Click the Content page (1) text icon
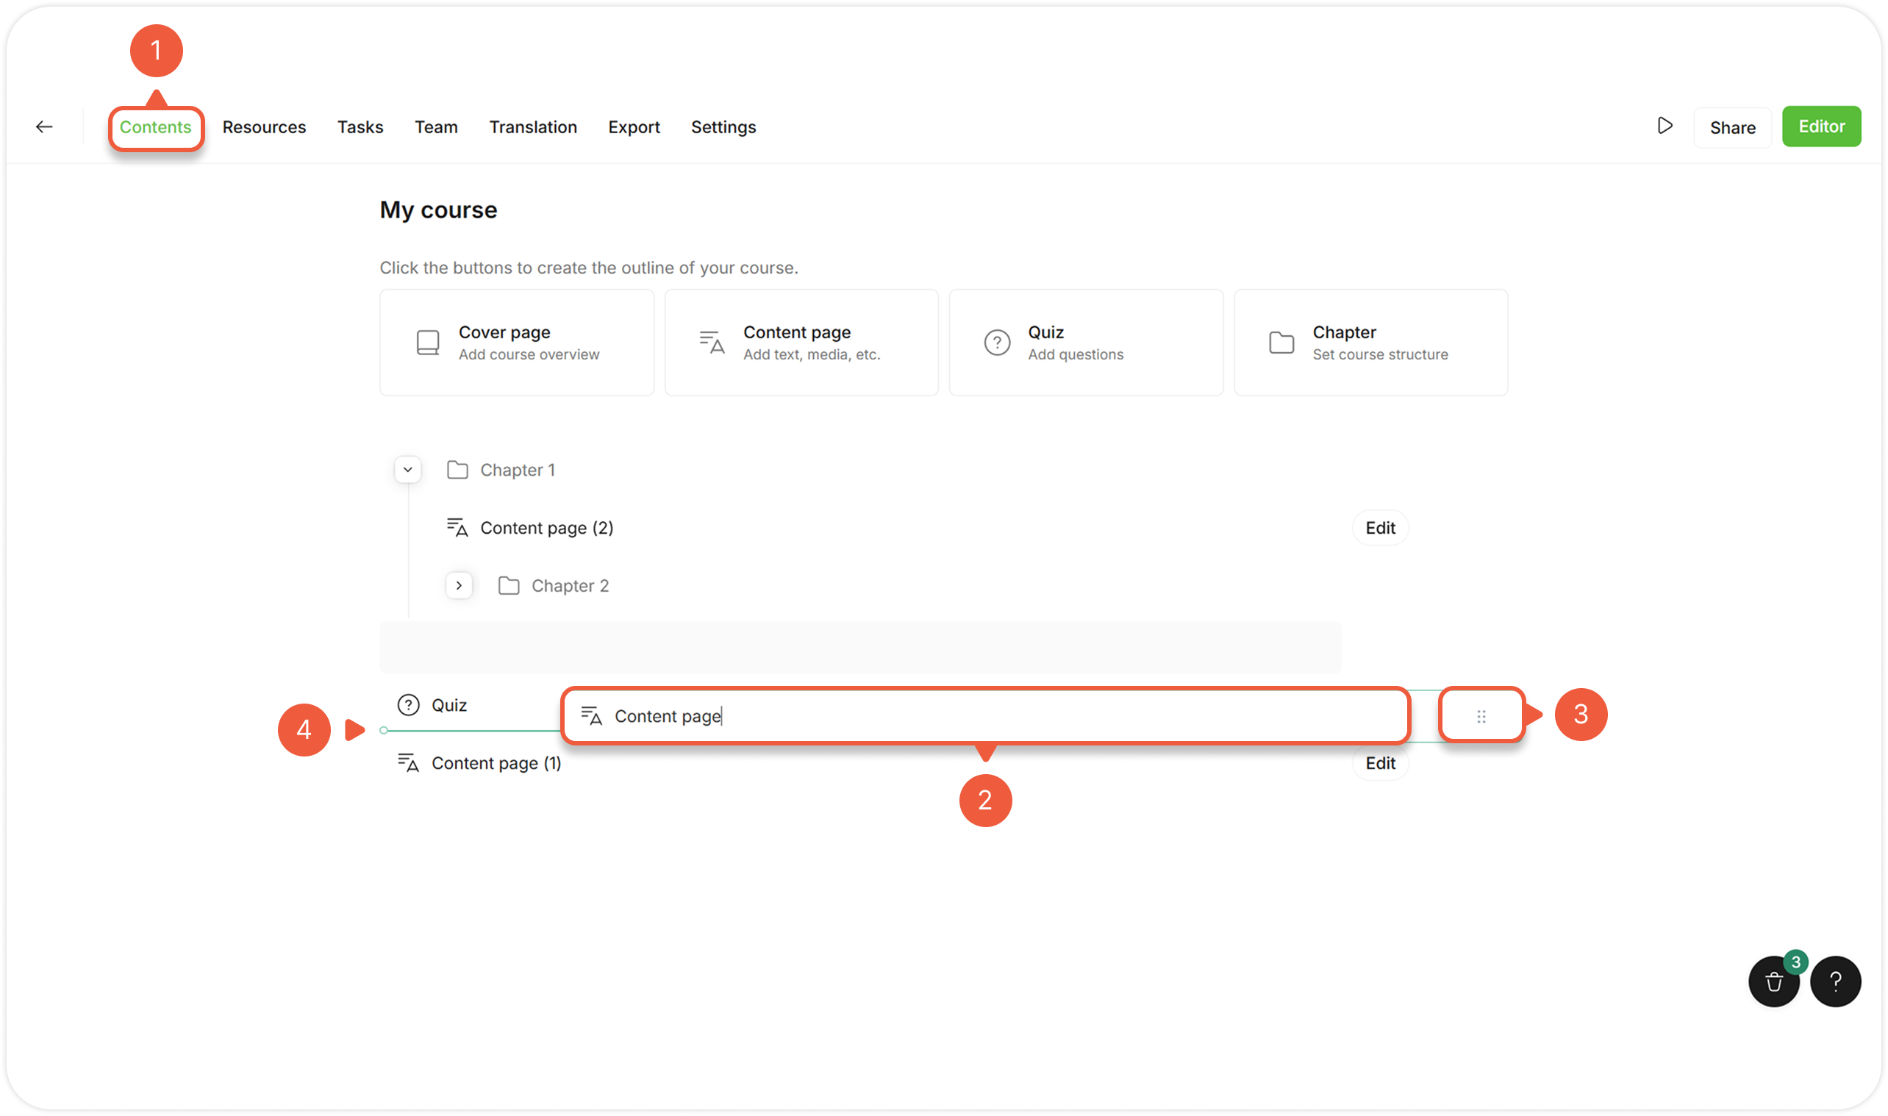The image size is (1888, 1116). pyautogui.click(x=408, y=763)
